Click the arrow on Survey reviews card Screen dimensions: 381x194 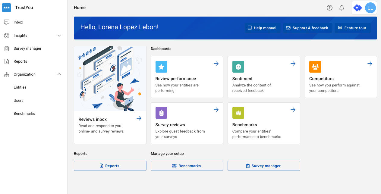click(x=216, y=110)
